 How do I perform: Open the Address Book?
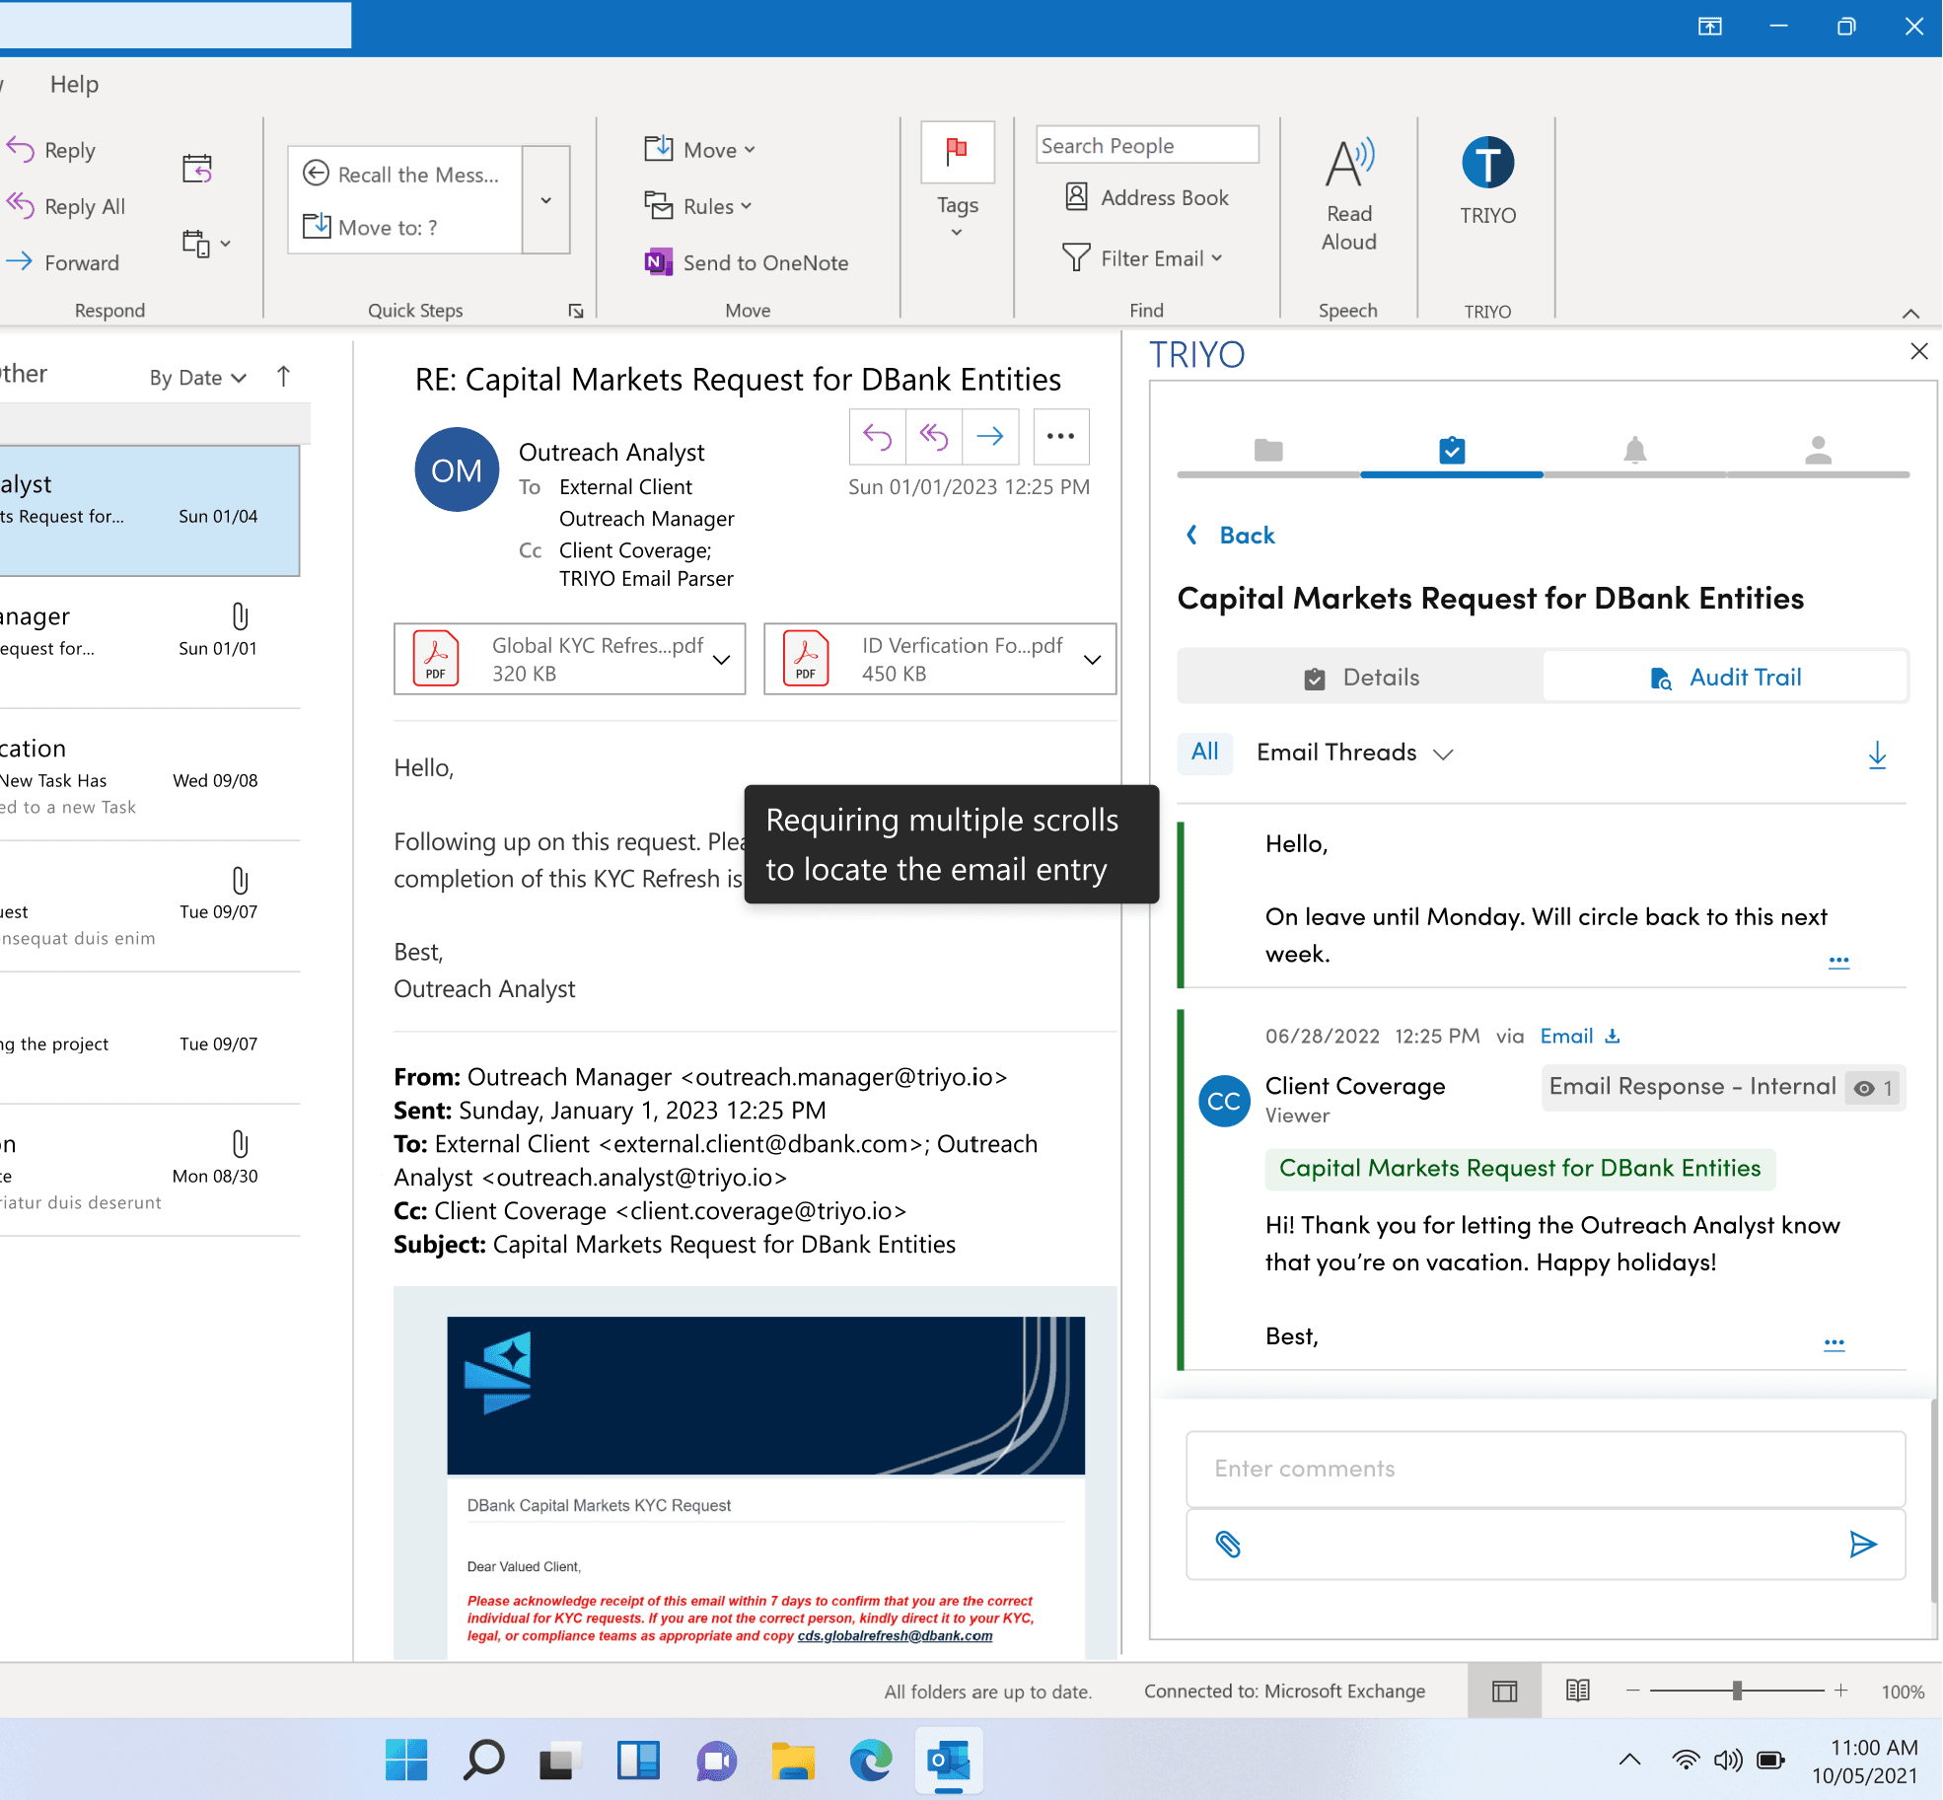tap(1147, 198)
